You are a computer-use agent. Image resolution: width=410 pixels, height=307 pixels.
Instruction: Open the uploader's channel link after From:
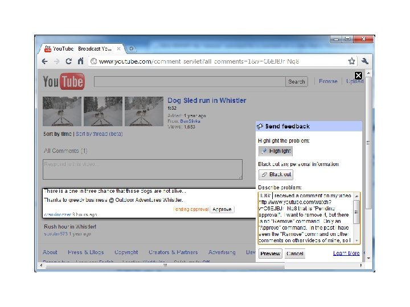pyautogui.click(x=190, y=121)
